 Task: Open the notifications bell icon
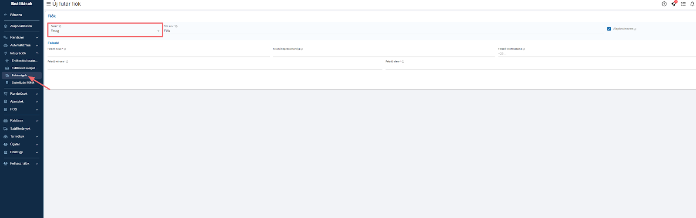(692, 4)
